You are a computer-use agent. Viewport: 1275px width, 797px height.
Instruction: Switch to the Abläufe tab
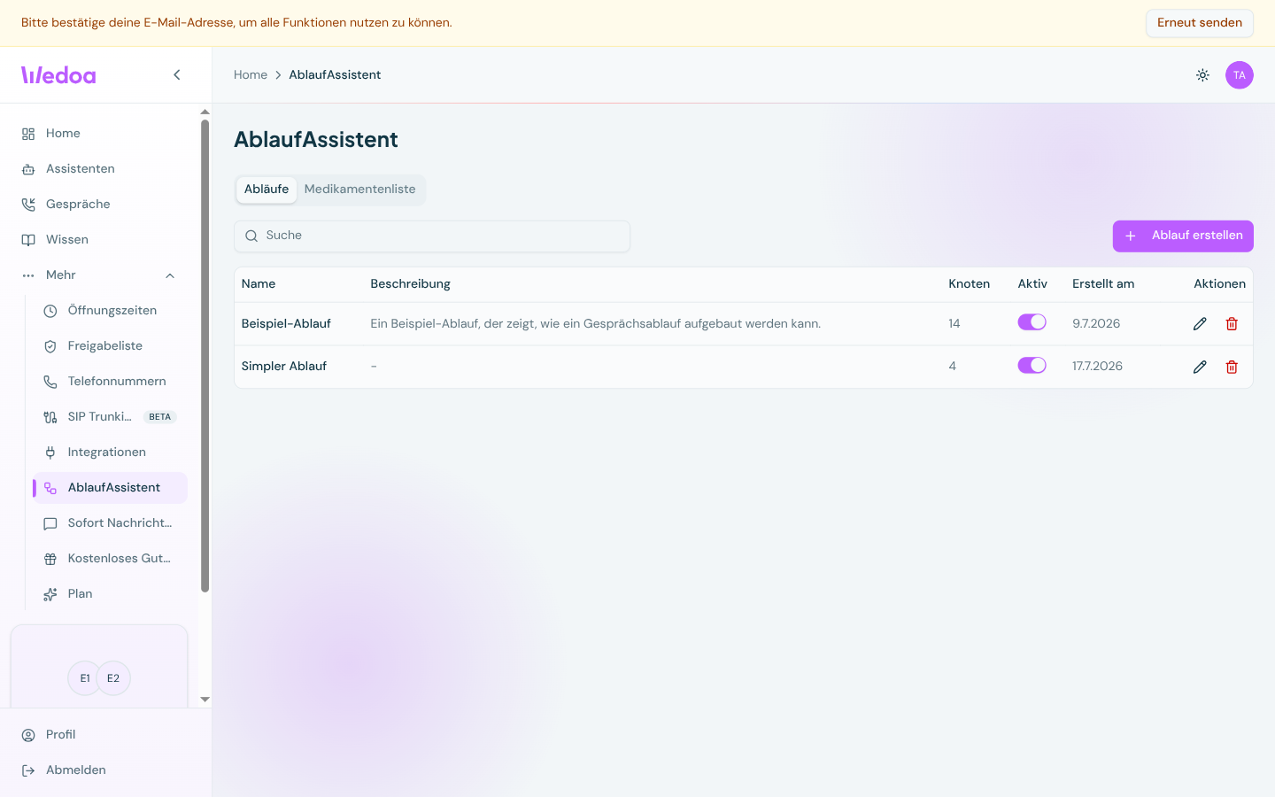tap(267, 190)
